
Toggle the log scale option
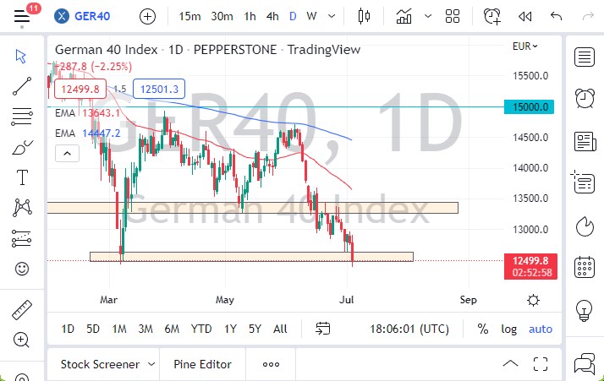pos(508,329)
